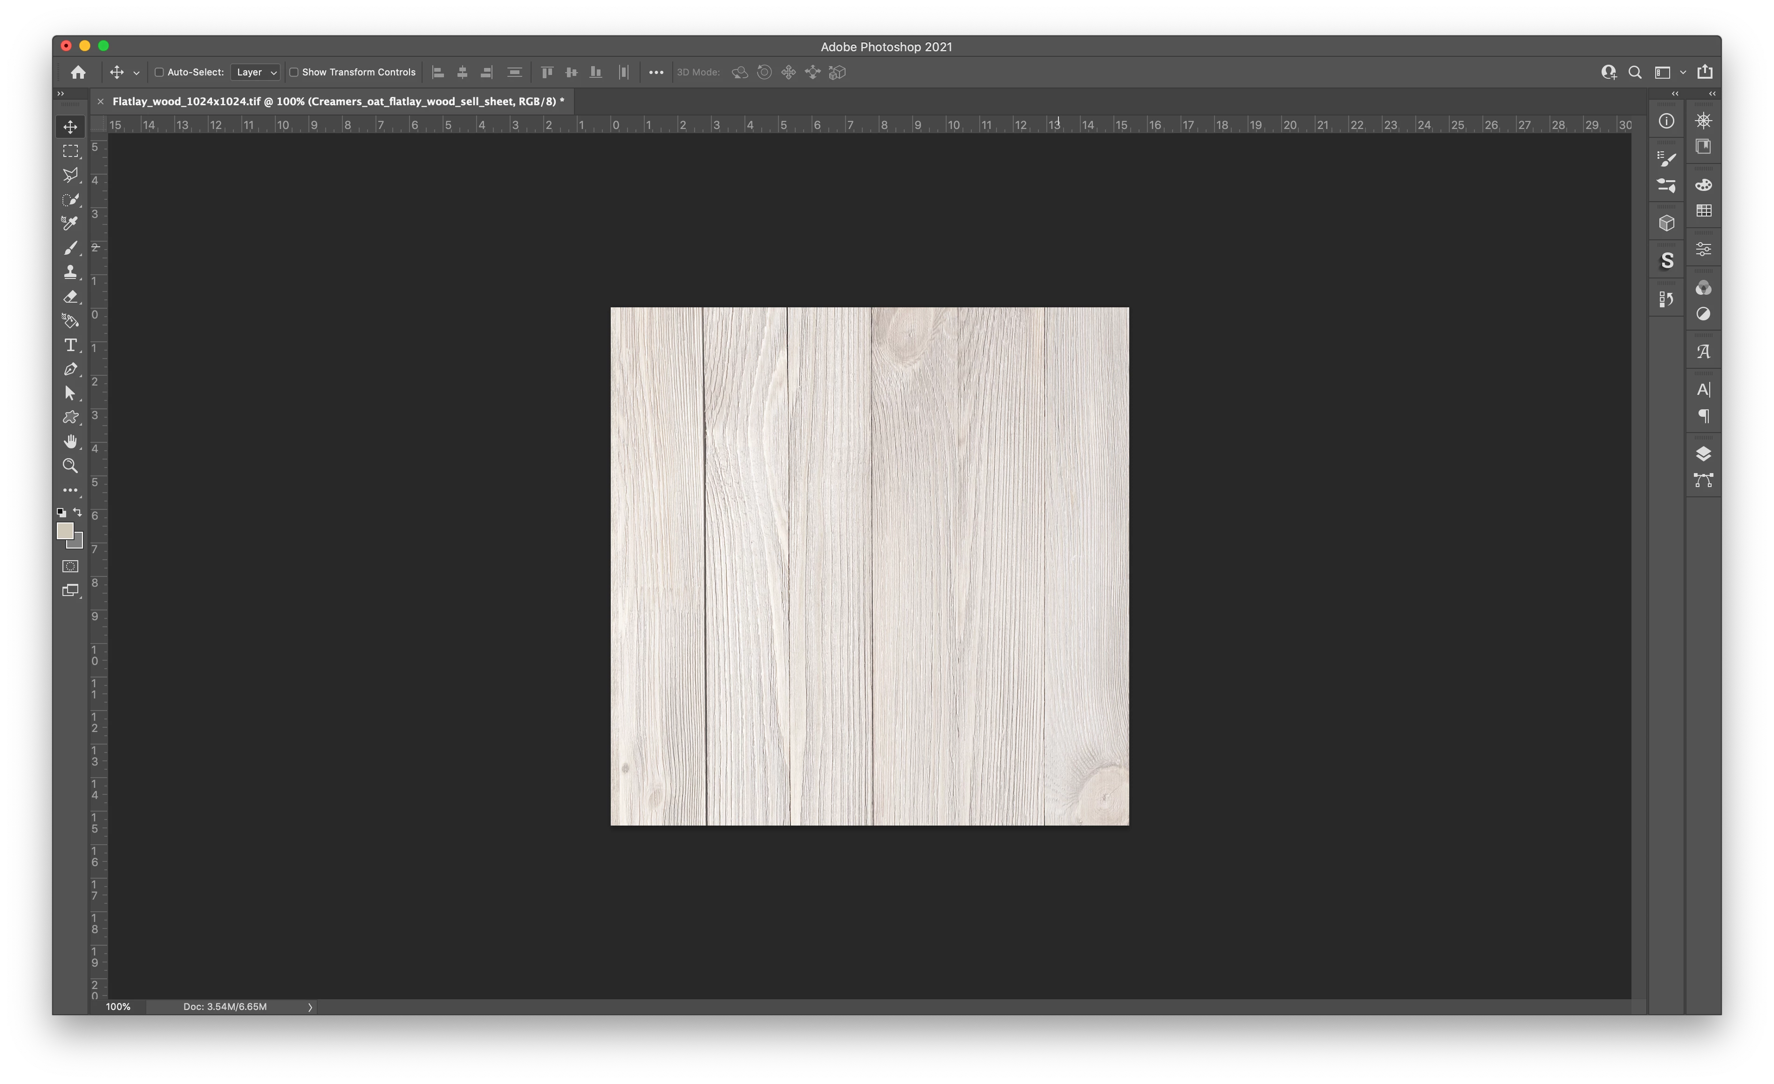Select the Zoom tool
Viewport: 1774px width, 1084px height.
click(x=70, y=466)
